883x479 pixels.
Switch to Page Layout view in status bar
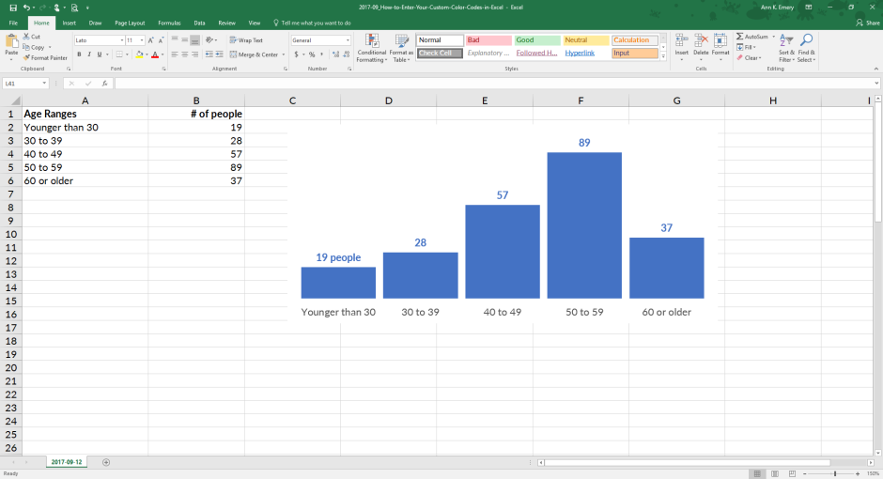coord(775,474)
